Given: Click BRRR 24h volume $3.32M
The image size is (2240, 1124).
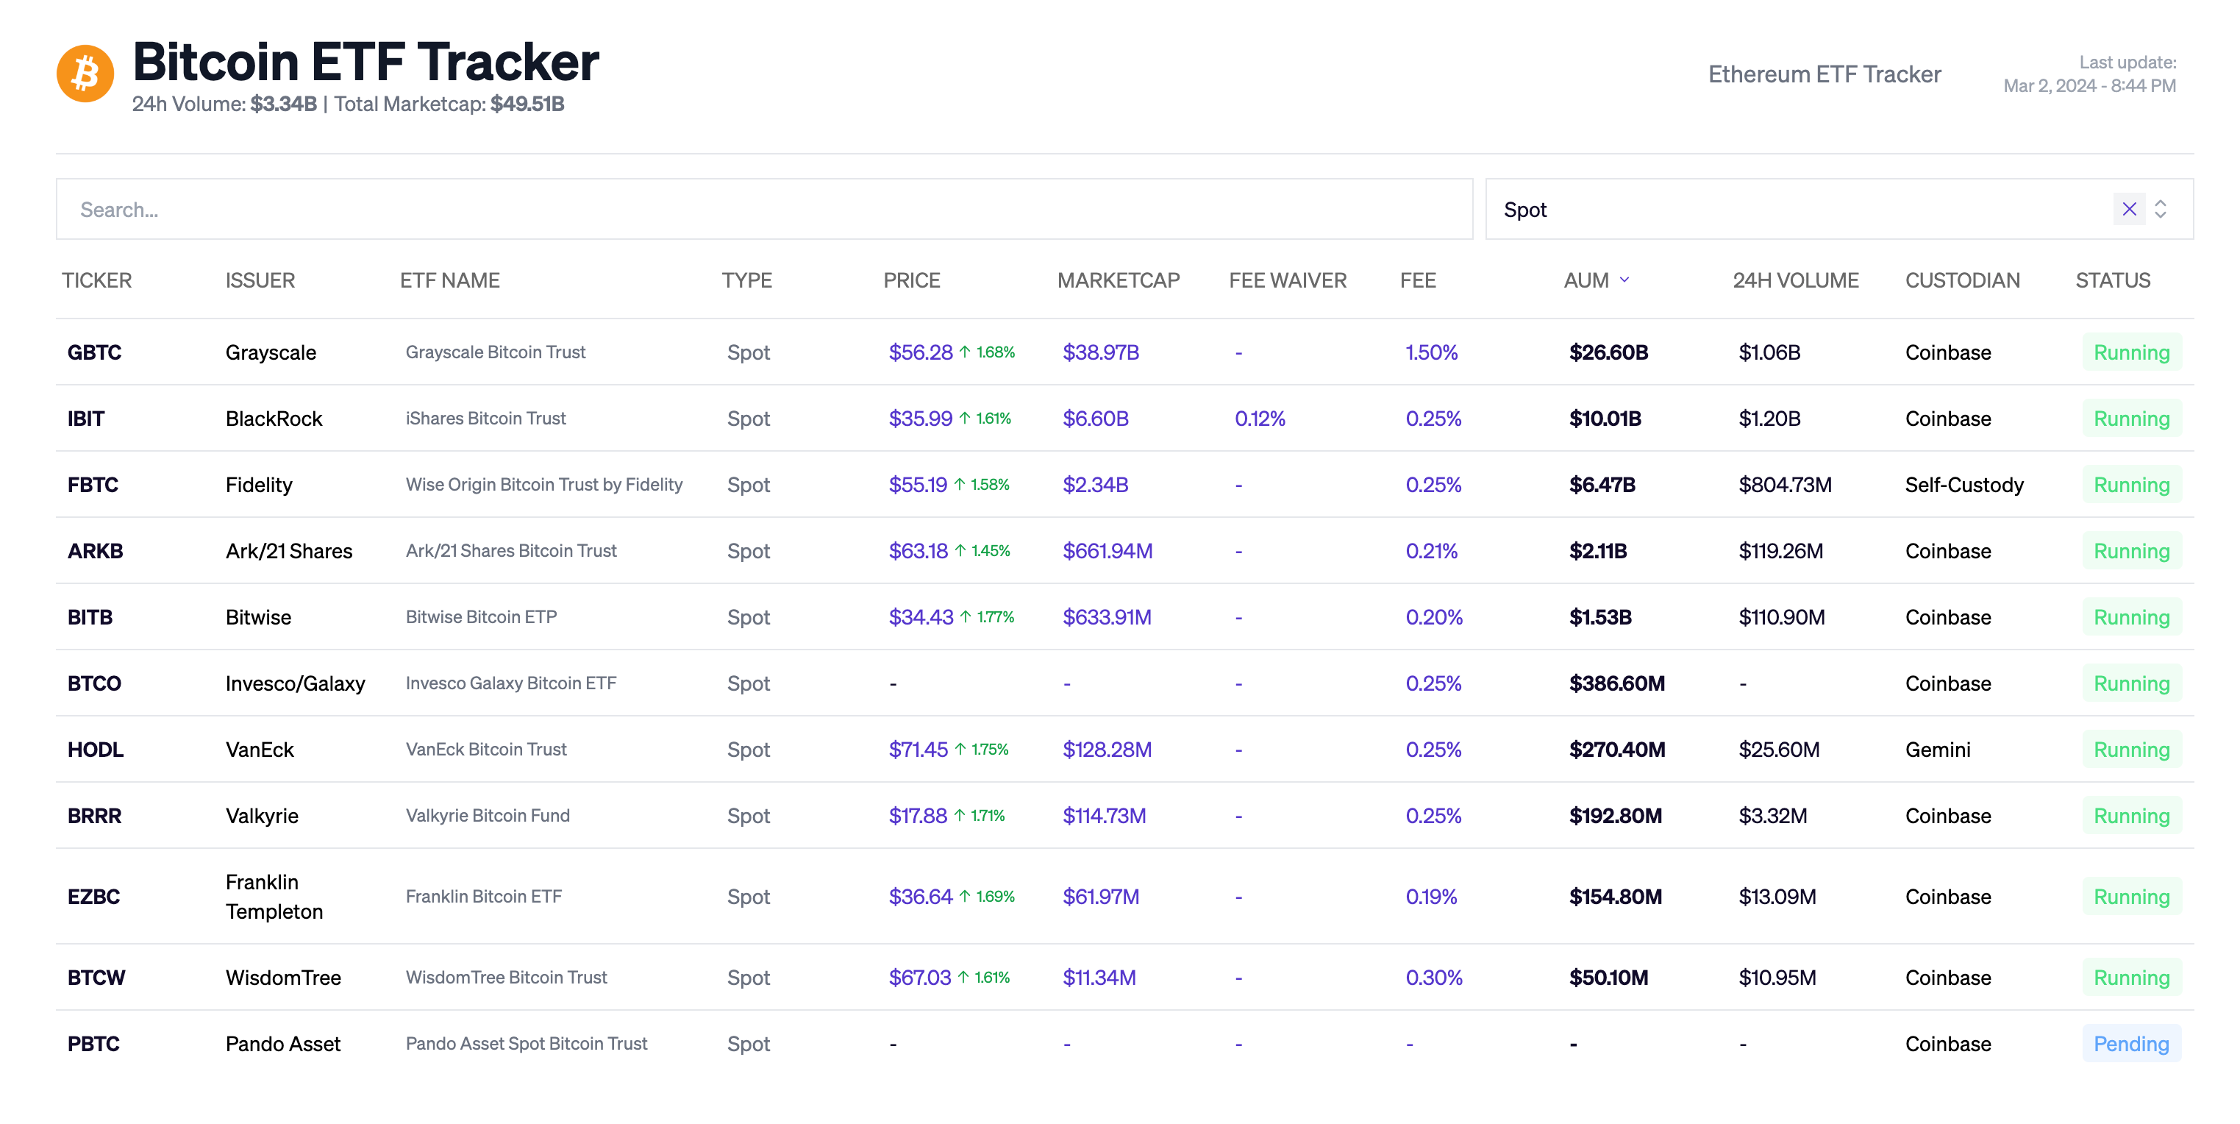Looking at the screenshot, I should pyautogui.click(x=1772, y=815).
